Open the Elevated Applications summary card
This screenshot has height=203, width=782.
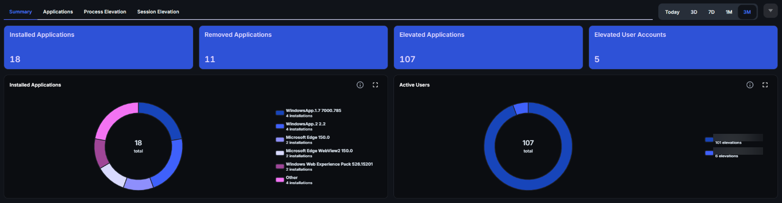click(488, 47)
